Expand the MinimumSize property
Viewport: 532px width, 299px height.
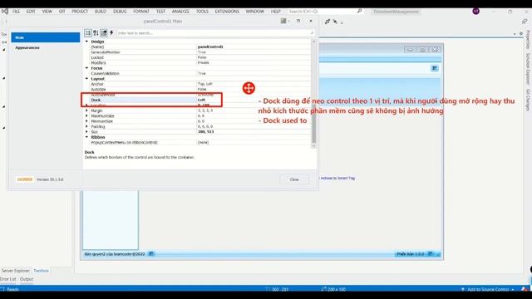86,121
